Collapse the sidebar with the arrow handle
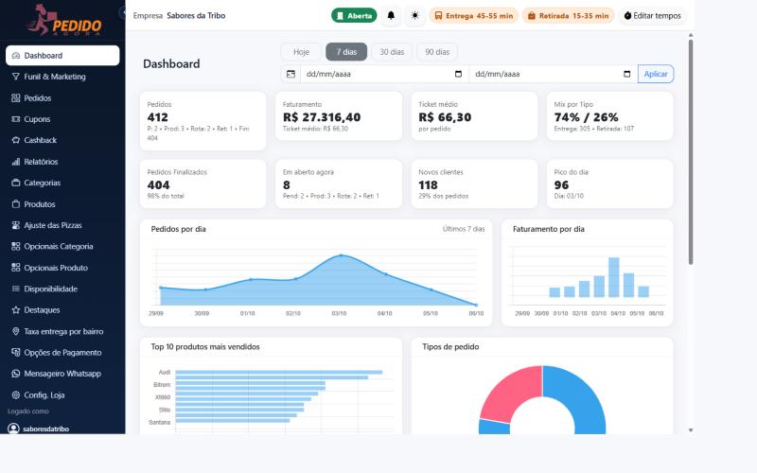 122,12
